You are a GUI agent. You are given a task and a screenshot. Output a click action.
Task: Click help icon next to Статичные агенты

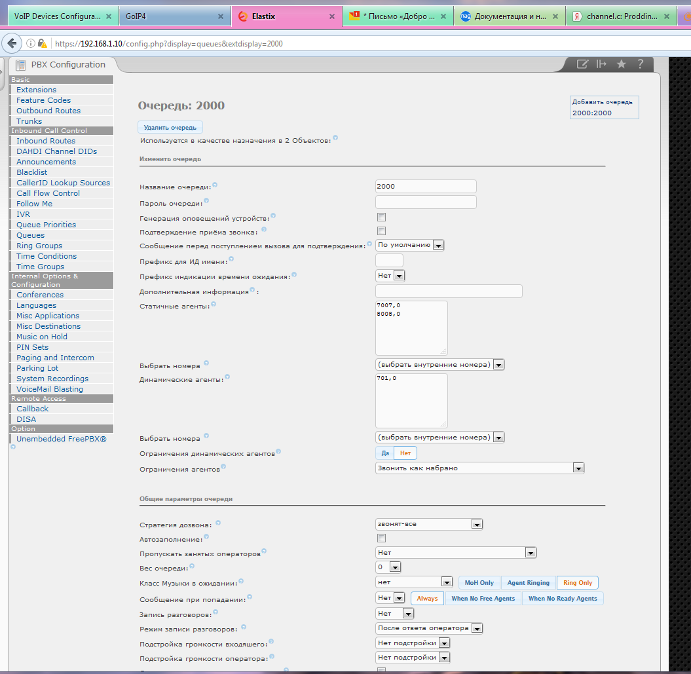tap(213, 305)
